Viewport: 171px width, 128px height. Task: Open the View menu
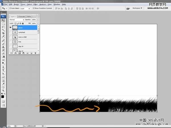pyautogui.click(x=50, y=5)
